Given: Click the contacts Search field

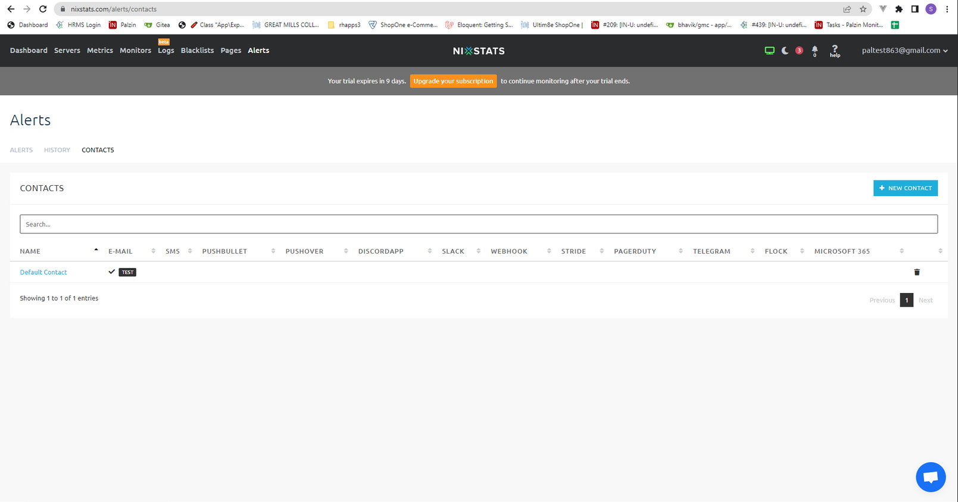Looking at the screenshot, I should (x=479, y=224).
